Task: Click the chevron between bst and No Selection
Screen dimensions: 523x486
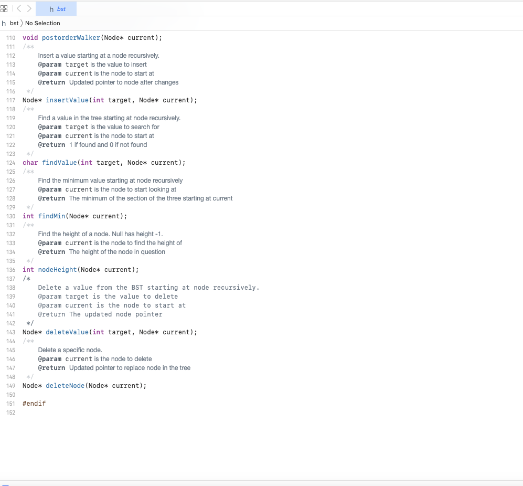Action: [x=23, y=23]
